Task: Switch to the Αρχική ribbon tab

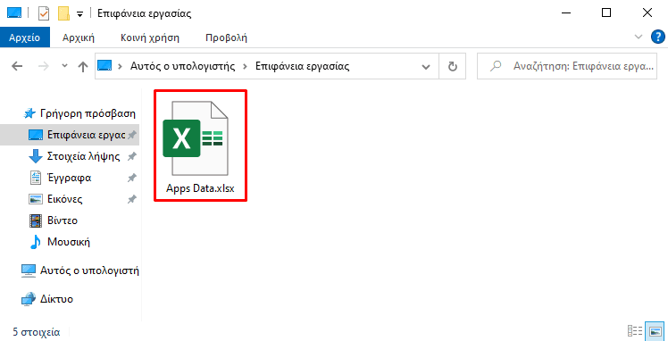Action: [x=79, y=37]
